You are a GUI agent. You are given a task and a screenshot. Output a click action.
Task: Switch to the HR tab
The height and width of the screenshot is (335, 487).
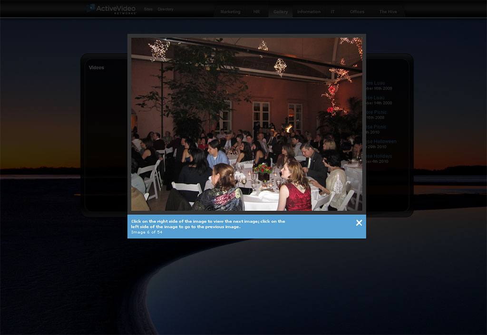(x=256, y=12)
